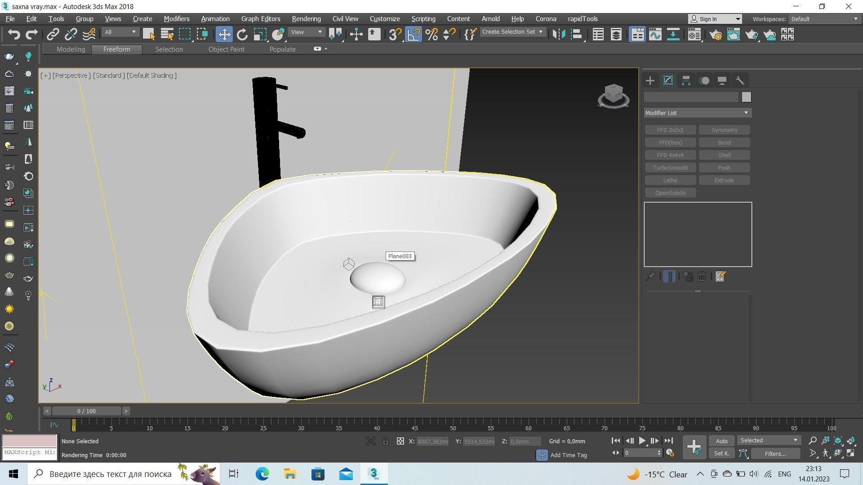
Task: Switch to the Motion panel tab
Action: tap(704, 81)
